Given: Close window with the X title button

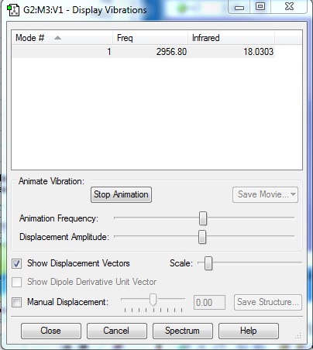Looking at the screenshot, I should coord(289,7).
